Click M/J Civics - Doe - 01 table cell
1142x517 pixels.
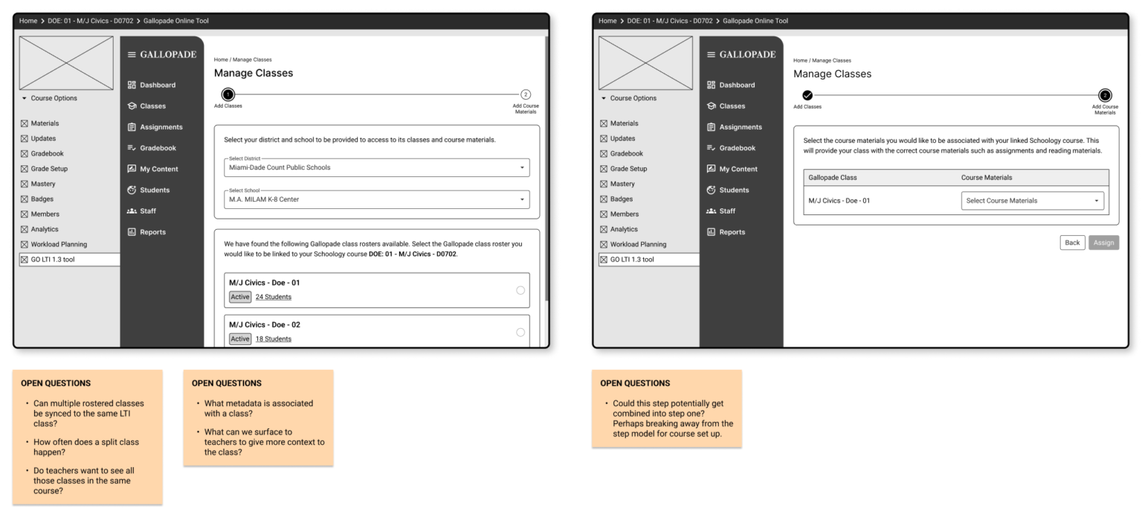pos(839,201)
